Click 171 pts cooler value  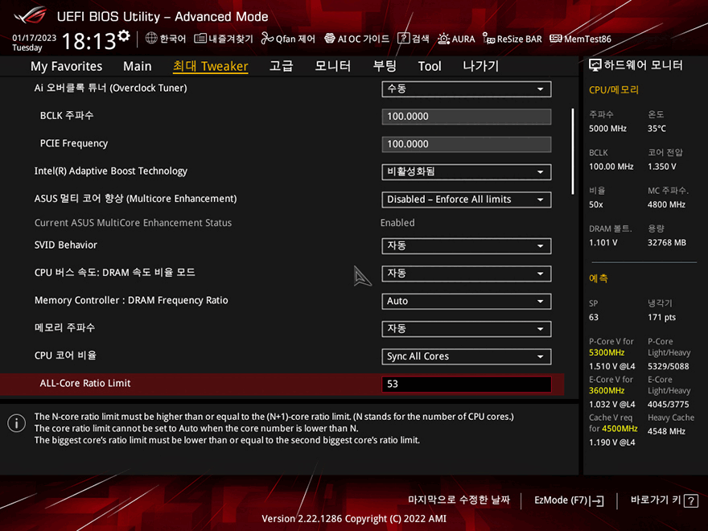click(x=662, y=317)
